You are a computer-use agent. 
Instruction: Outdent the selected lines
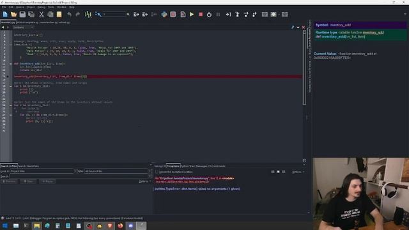click(x=145, y=14)
